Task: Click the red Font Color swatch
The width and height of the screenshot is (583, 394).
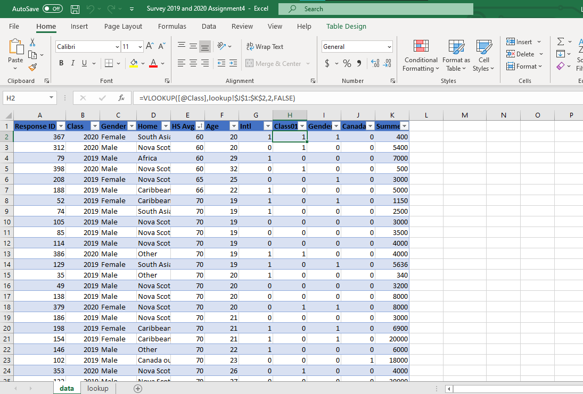Action: point(153,66)
